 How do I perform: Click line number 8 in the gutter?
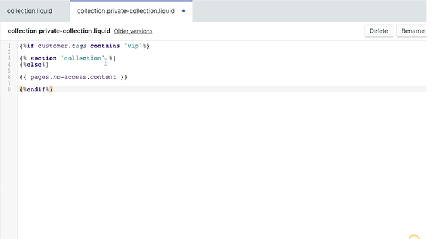tap(9, 89)
